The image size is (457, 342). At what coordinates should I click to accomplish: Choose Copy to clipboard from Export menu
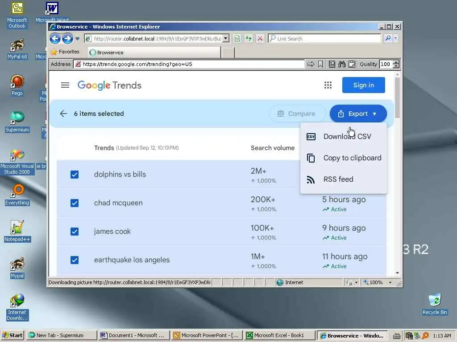click(x=344, y=158)
